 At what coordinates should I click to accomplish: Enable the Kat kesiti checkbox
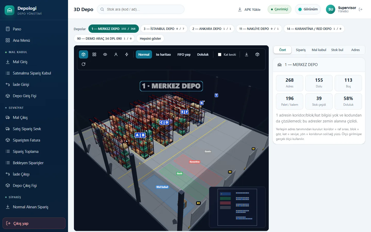click(x=220, y=55)
